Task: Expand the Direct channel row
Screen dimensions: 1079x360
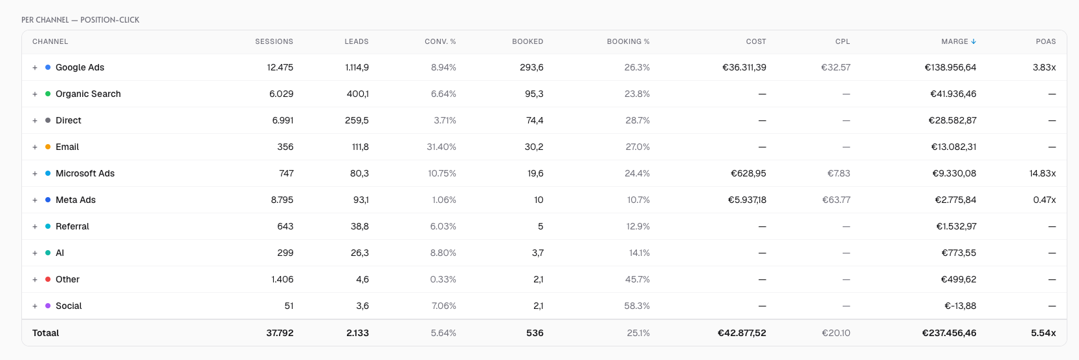Action: point(35,121)
